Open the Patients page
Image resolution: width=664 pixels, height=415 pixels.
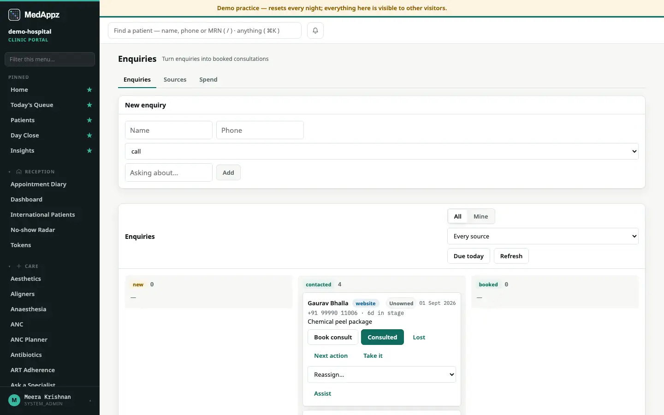click(x=23, y=120)
